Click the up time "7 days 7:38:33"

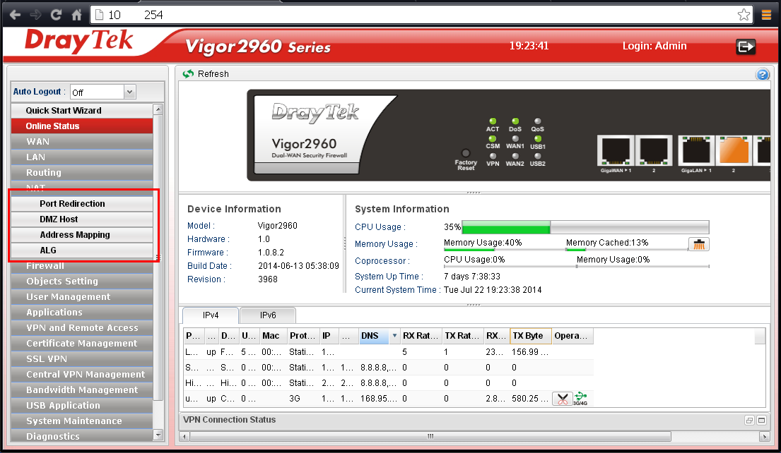472,277
